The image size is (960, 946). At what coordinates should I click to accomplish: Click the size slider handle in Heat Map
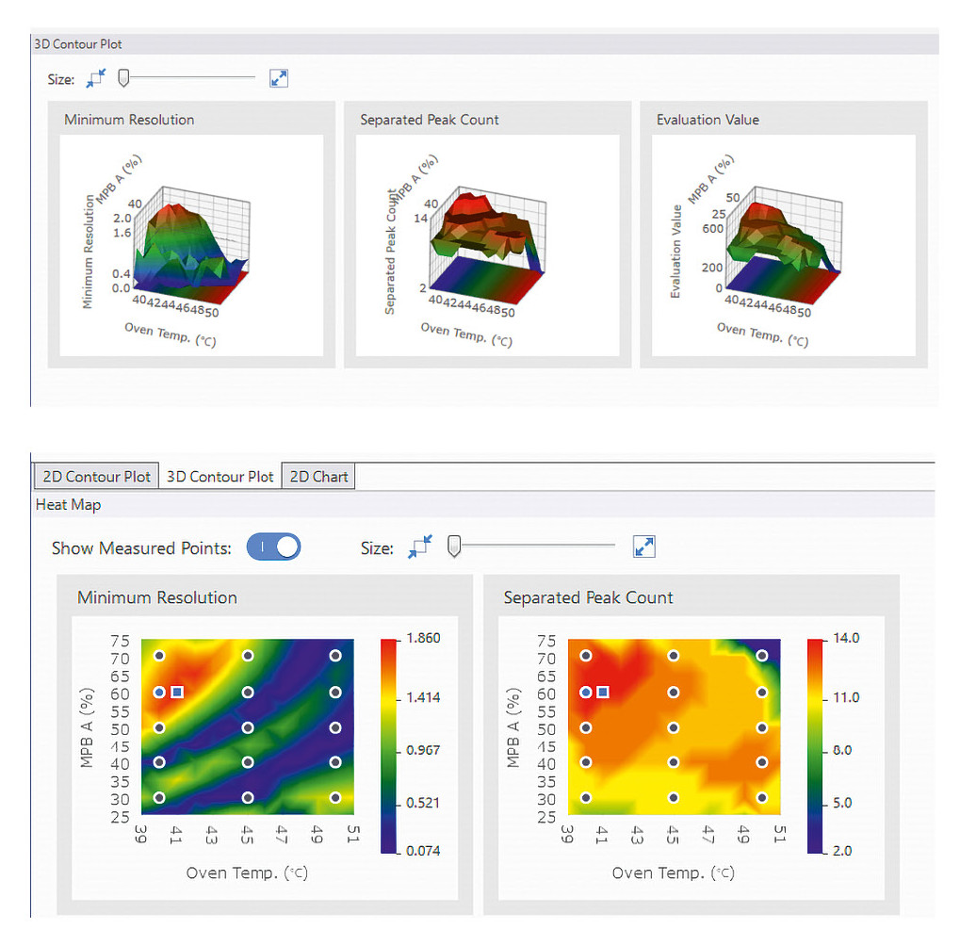[454, 546]
